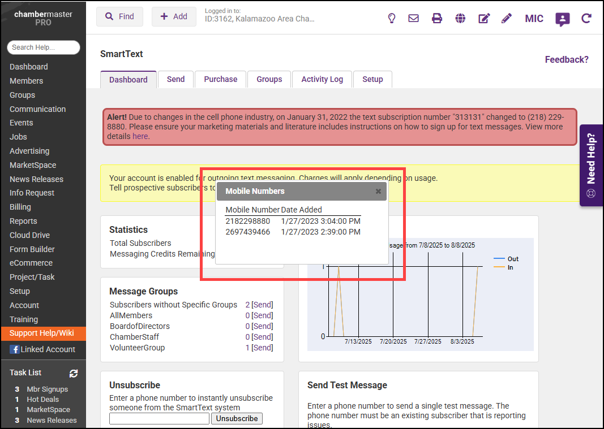
Task: Open the envelope mail icon
Action: click(413, 18)
